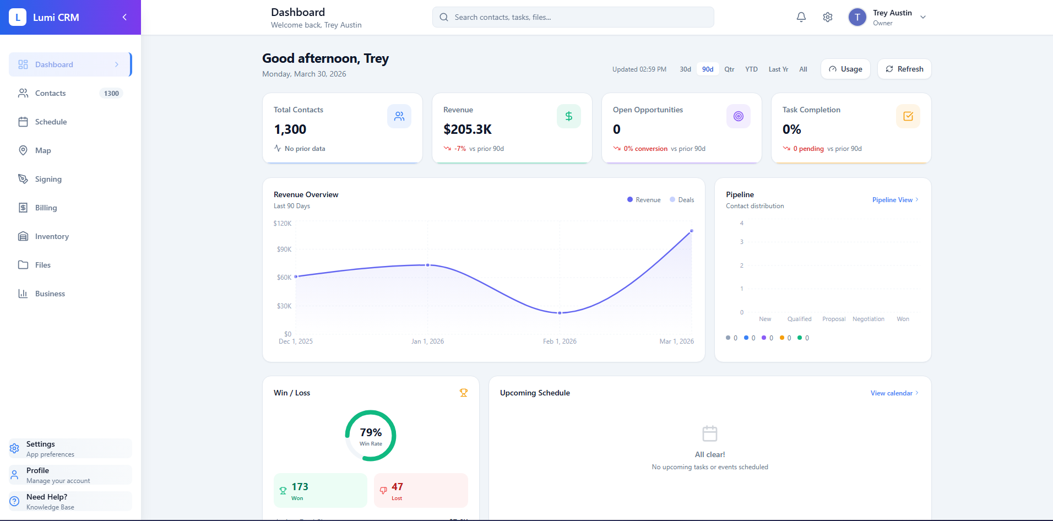Open the Files folder icon
Viewport: 1053px width, 521px height.
tap(23, 265)
